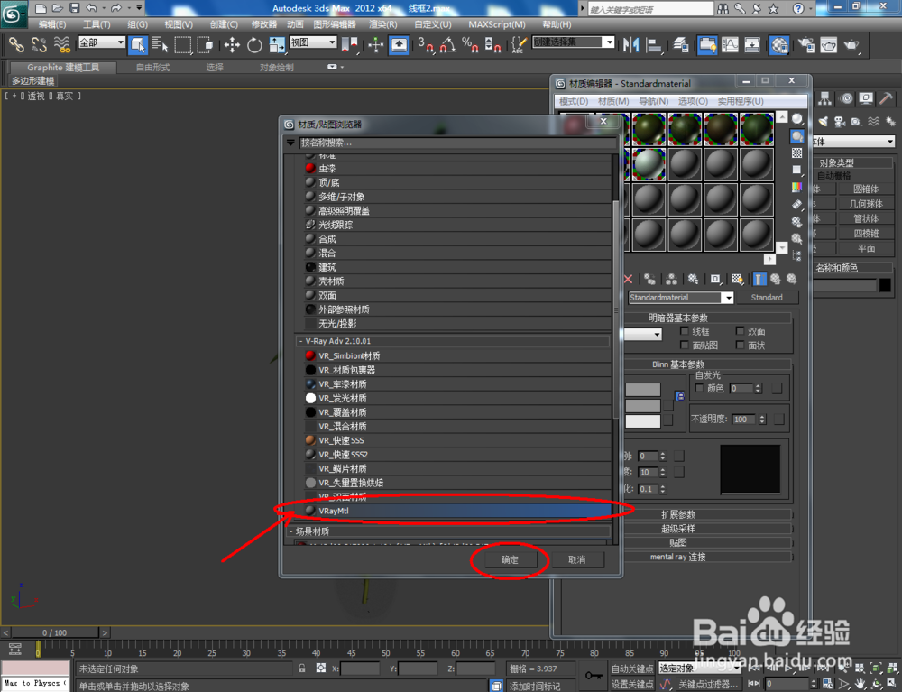Click the Undo arrow in title bar

click(91, 8)
